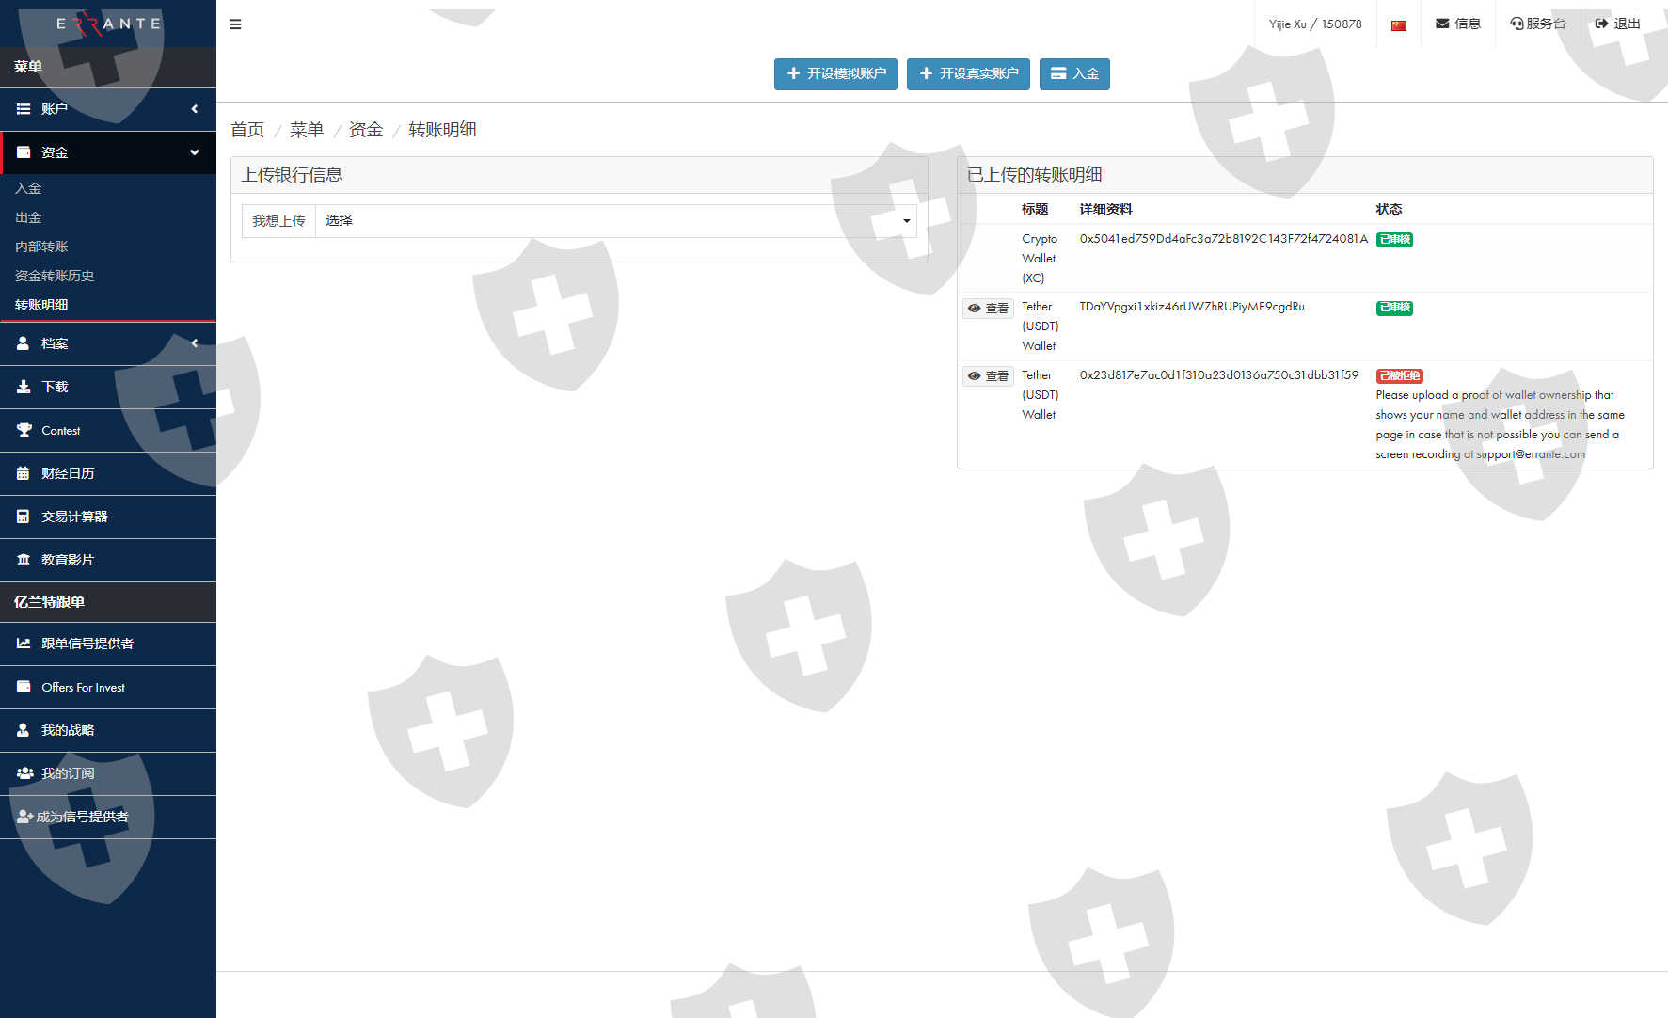The height and width of the screenshot is (1018, 1668).
Task: Click the 已审核 badge on Crypto Wallet row
Action: tap(1394, 240)
